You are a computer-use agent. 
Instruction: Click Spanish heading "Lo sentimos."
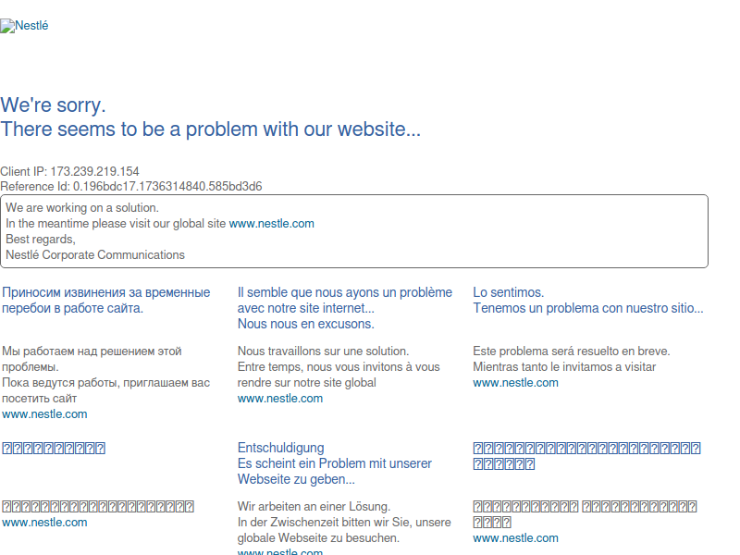(508, 292)
